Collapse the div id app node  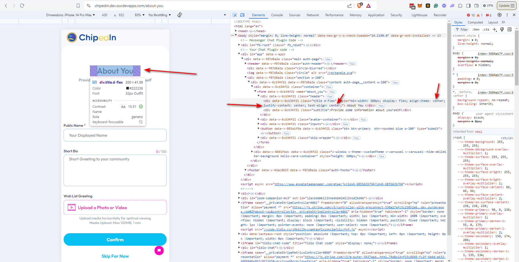pos(239,54)
